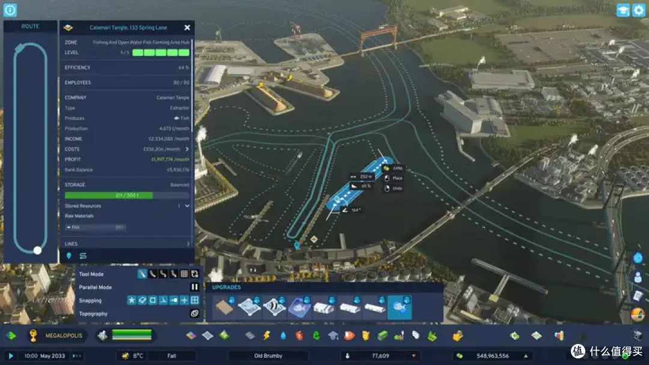The width and height of the screenshot is (649, 365).
Task: Open the Water droplet services menu
Action: pos(283,336)
